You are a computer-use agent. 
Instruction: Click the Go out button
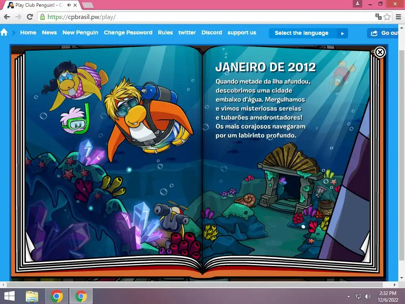coord(384,33)
